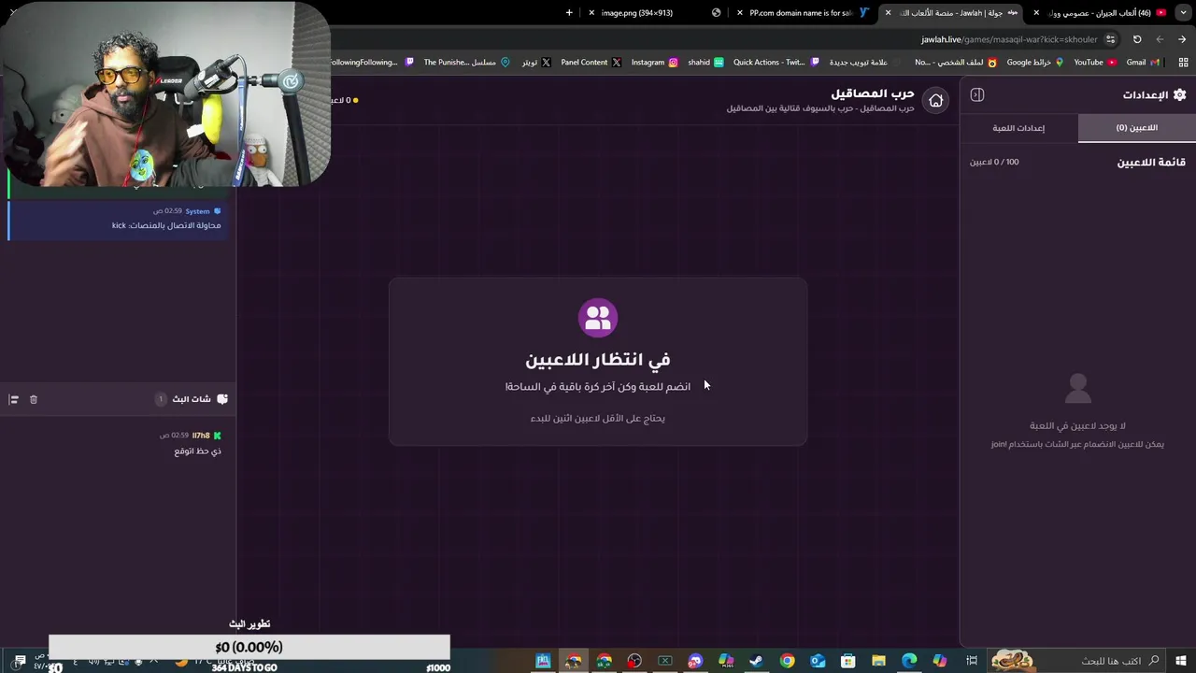Open YouTube bookmark

point(1095,63)
